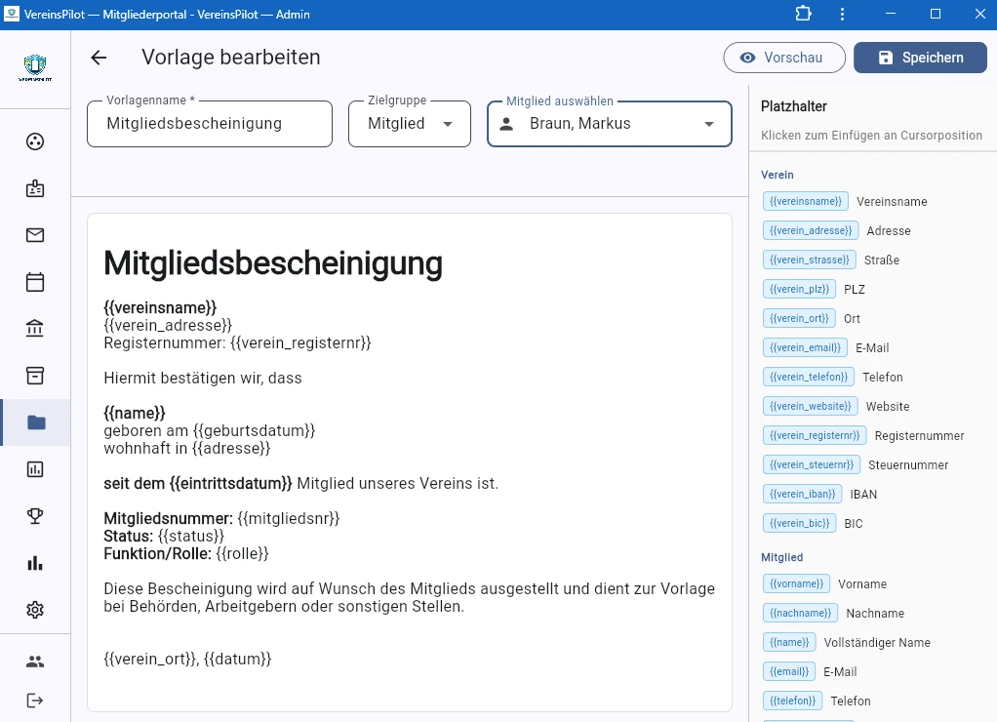Click the back arrow next to Vorlage bearbeiten
This screenshot has width=997, height=722.
(x=98, y=58)
